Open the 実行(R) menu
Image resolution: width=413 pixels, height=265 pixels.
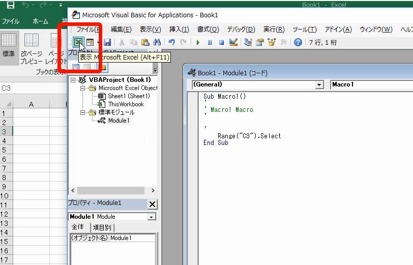pyautogui.click(x=274, y=29)
